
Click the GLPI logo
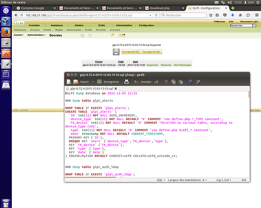[19, 23]
